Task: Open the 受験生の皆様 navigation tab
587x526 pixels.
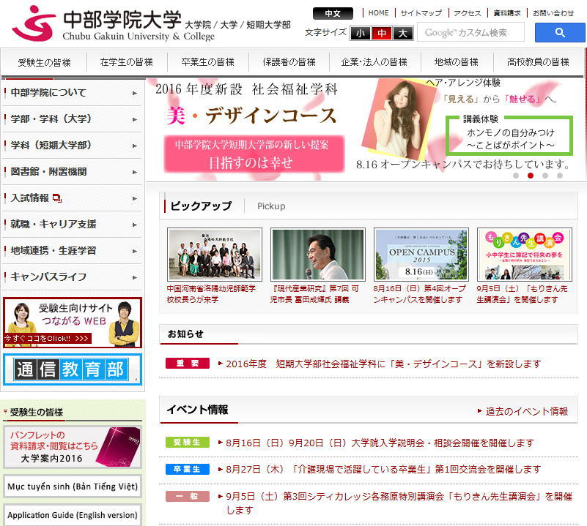Action: 45,62
